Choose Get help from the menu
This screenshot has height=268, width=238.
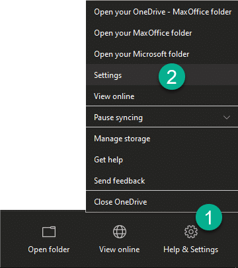(x=162, y=160)
